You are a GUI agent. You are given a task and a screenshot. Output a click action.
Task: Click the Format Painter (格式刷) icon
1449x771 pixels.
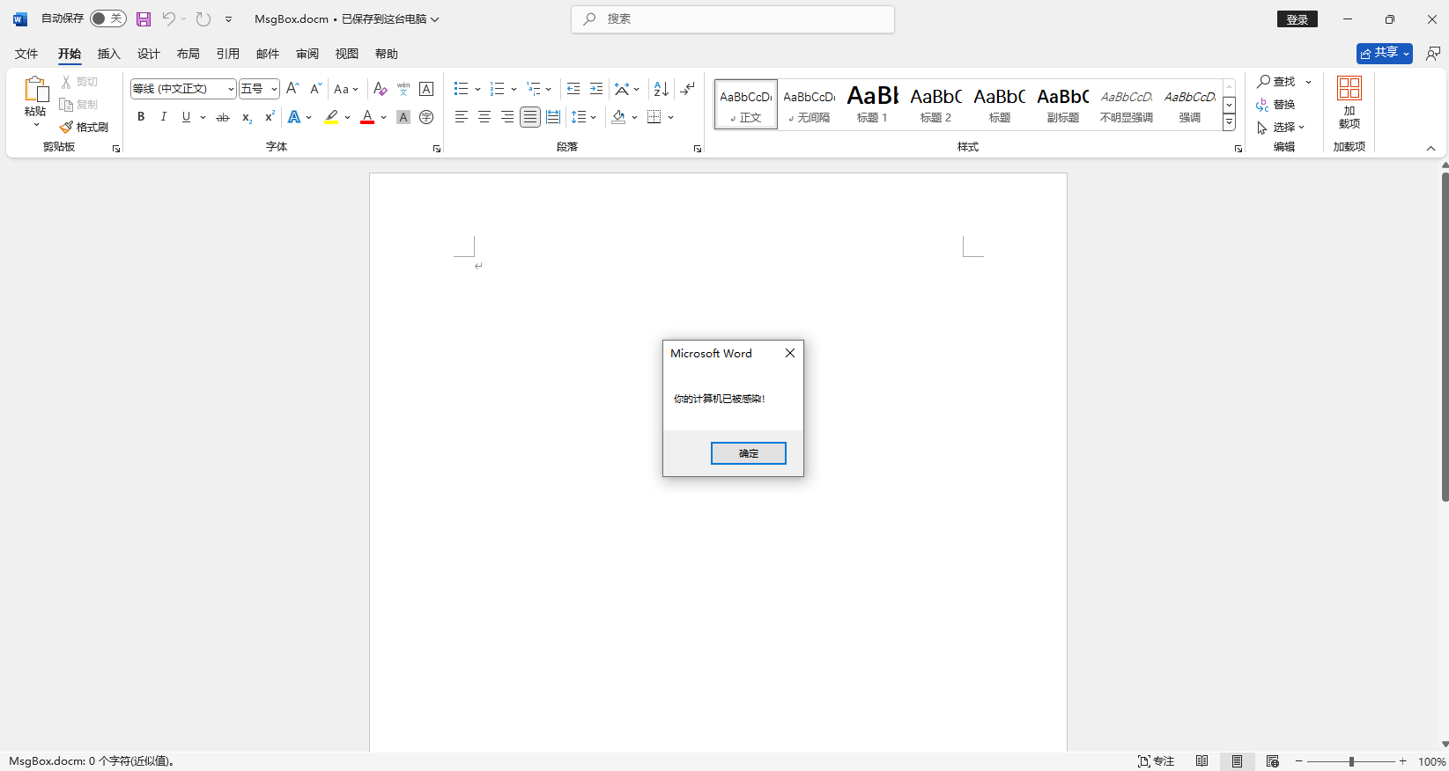tap(84, 127)
